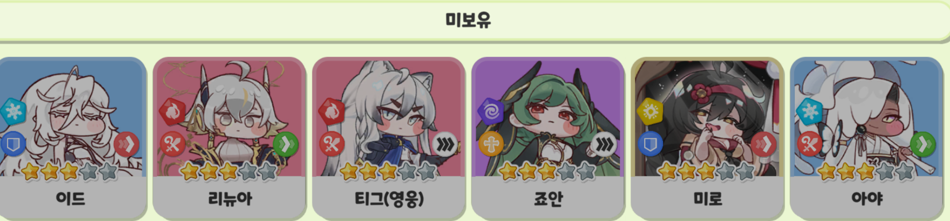
Task: Click the fire element icon on 리뉴아's card
Action: (173, 112)
